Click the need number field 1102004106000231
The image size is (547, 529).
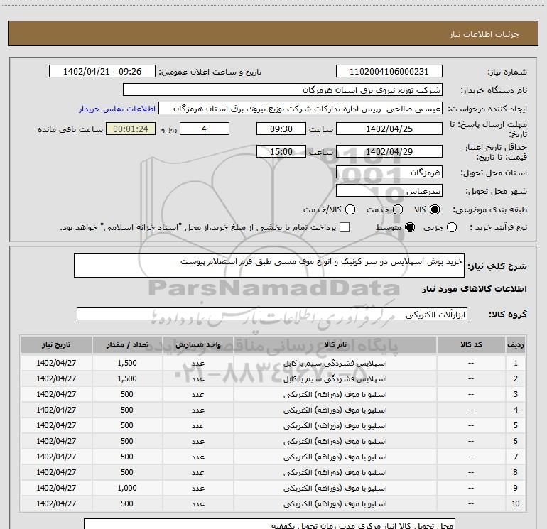pos(389,72)
